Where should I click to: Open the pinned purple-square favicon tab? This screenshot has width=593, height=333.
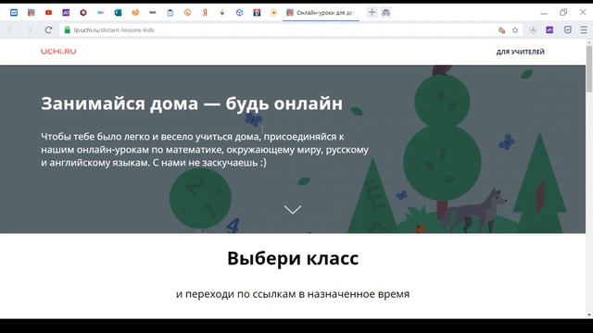[x=66, y=12]
